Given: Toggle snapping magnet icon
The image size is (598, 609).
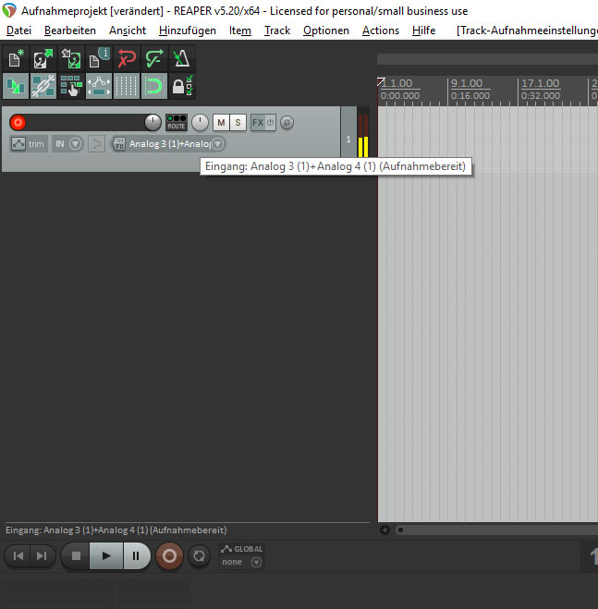Looking at the screenshot, I should 154,86.
